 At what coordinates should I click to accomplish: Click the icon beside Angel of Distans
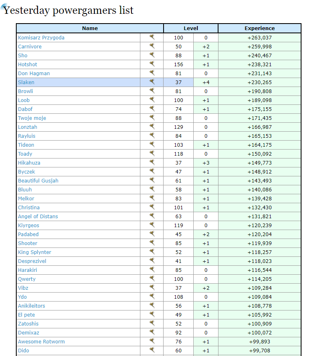(x=152, y=216)
